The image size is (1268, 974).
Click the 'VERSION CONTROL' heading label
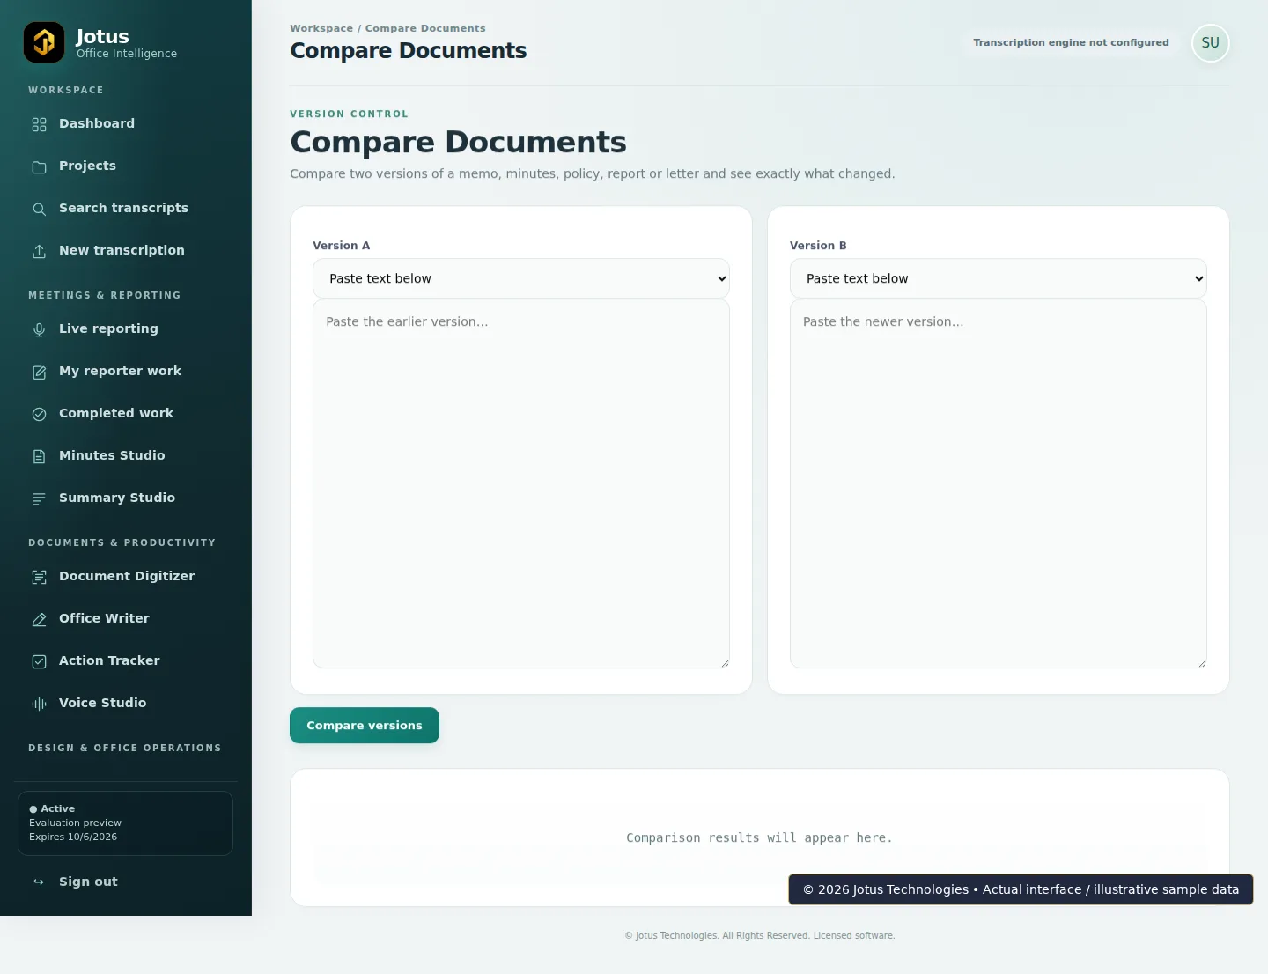coord(350,114)
